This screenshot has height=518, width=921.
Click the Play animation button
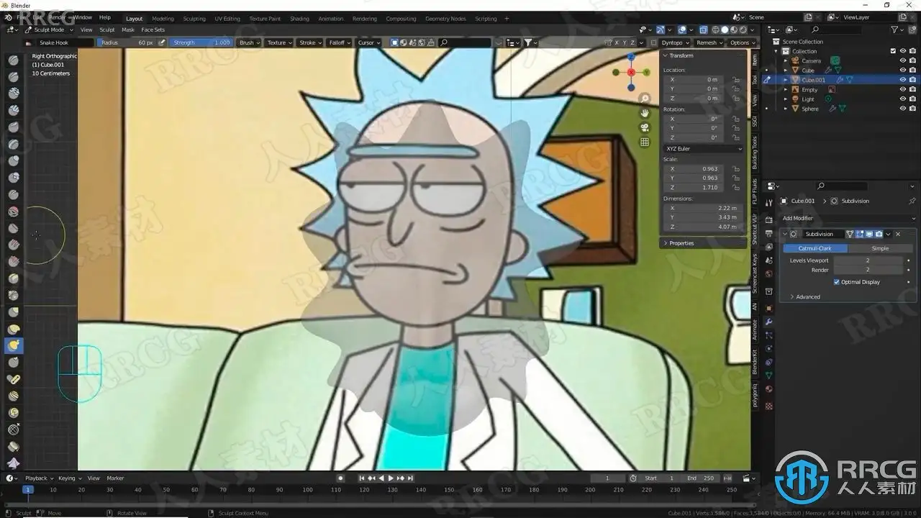click(x=391, y=478)
